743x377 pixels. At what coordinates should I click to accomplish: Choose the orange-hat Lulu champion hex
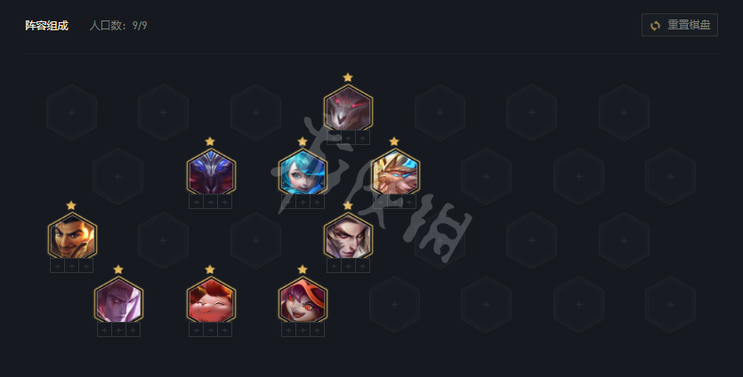tap(303, 301)
